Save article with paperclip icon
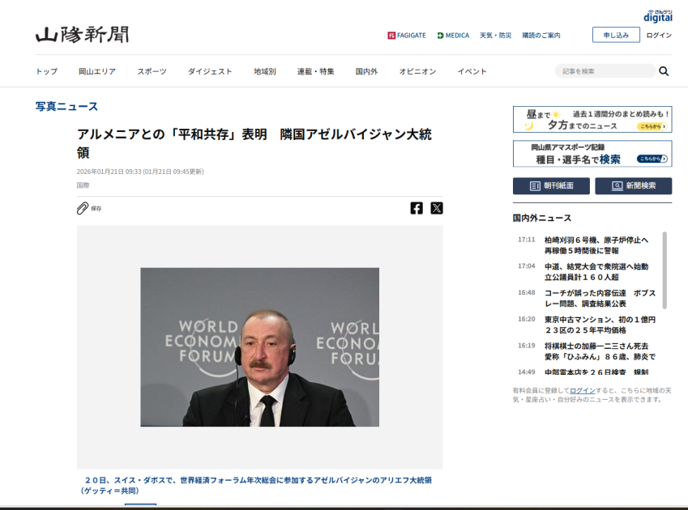The image size is (688, 510). (83, 208)
